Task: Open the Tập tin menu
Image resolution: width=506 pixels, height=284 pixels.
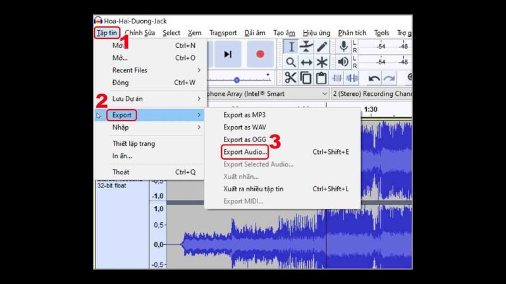Action: (107, 33)
